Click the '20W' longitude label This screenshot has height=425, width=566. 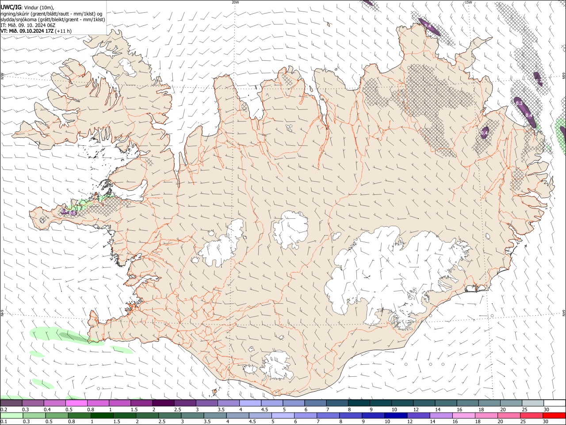point(235,2)
